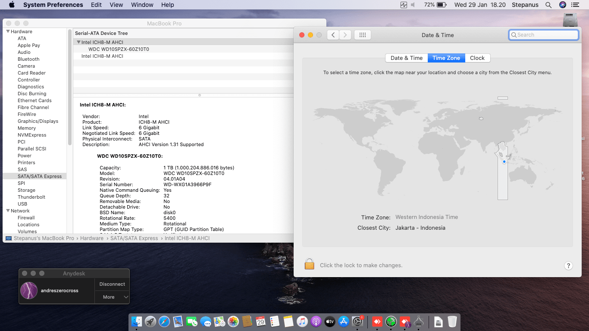This screenshot has height=331, width=589.
Task: Open the Window menu
Action: (142, 5)
